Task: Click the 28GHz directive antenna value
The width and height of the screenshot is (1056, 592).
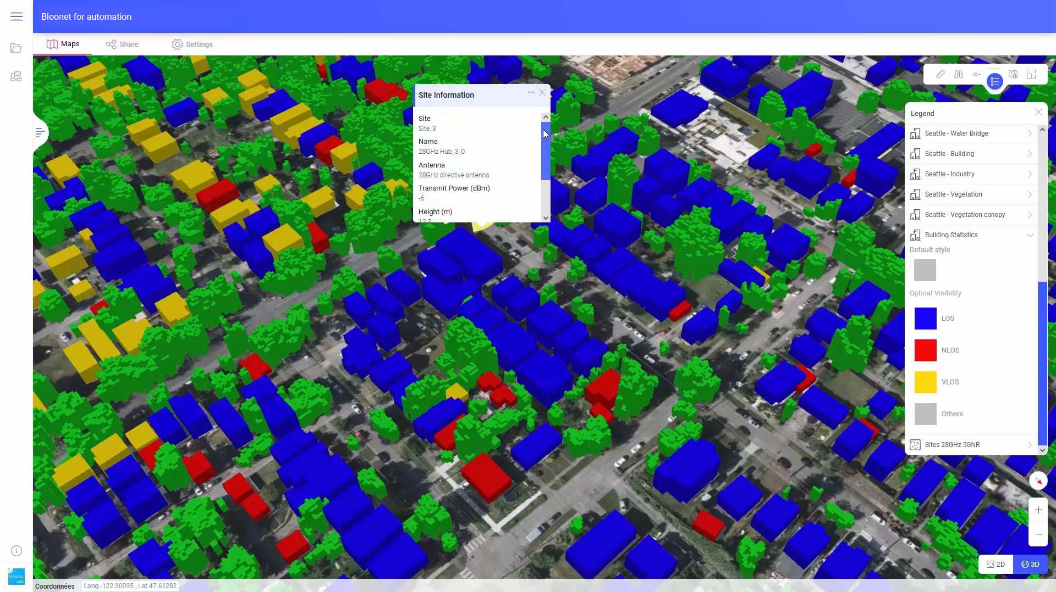Action: (x=453, y=175)
